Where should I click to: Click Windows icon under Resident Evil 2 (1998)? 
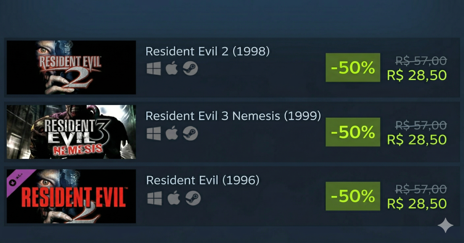(154, 69)
